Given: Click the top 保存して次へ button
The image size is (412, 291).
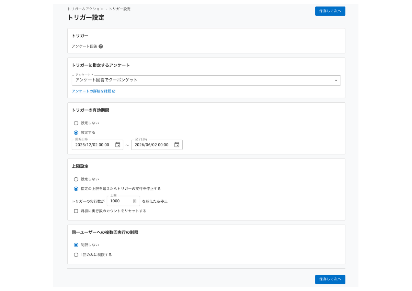Looking at the screenshot, I should 330,11.
